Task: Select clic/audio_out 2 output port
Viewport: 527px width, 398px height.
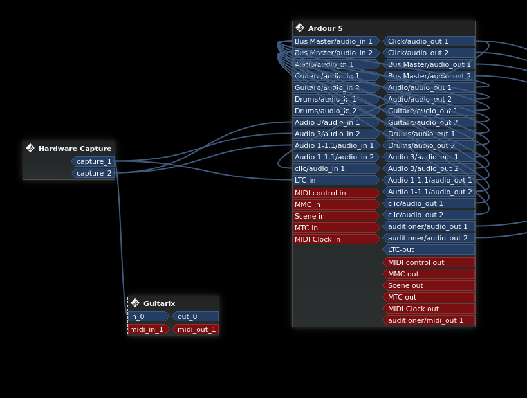Action: (x=429, y=215)
